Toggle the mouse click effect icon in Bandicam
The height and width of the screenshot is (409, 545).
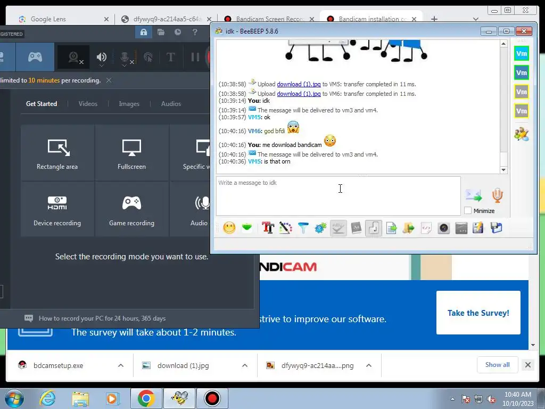click(148, 57)
